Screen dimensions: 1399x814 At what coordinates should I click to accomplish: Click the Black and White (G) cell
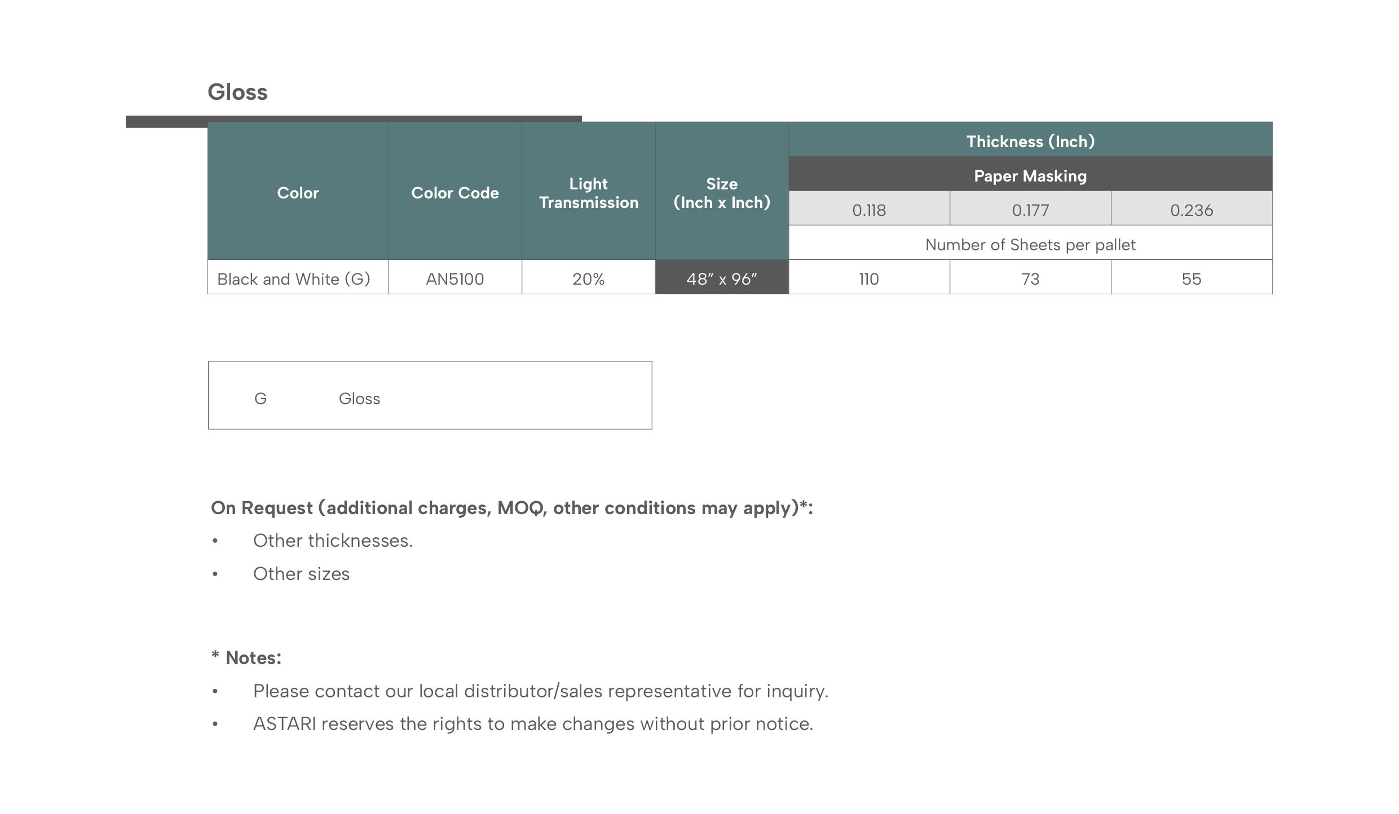(x=298, y=277)
